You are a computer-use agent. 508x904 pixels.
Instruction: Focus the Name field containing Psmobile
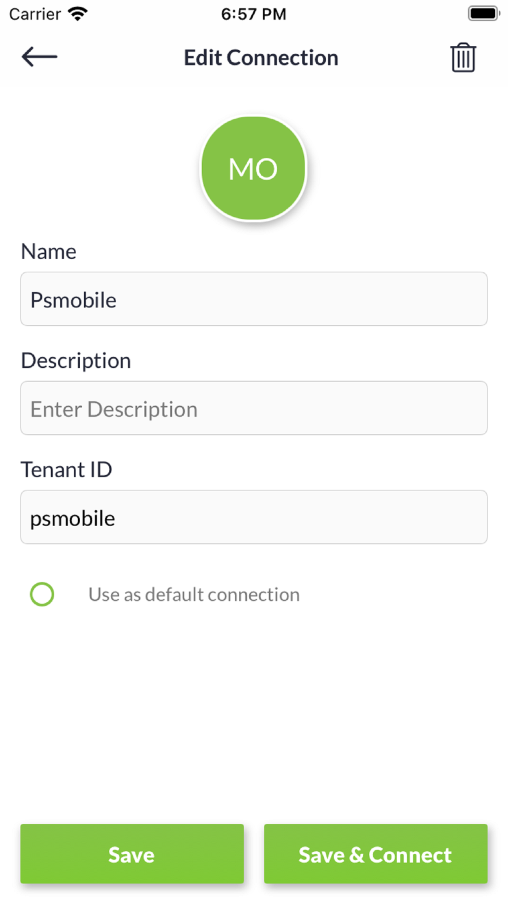[253, 299]
